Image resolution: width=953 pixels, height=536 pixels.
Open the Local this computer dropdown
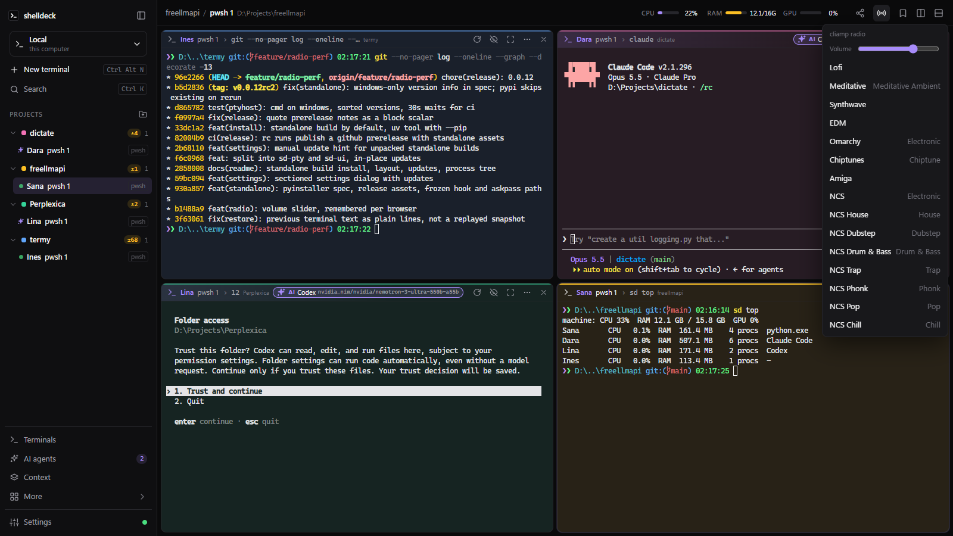pos(78,44)
